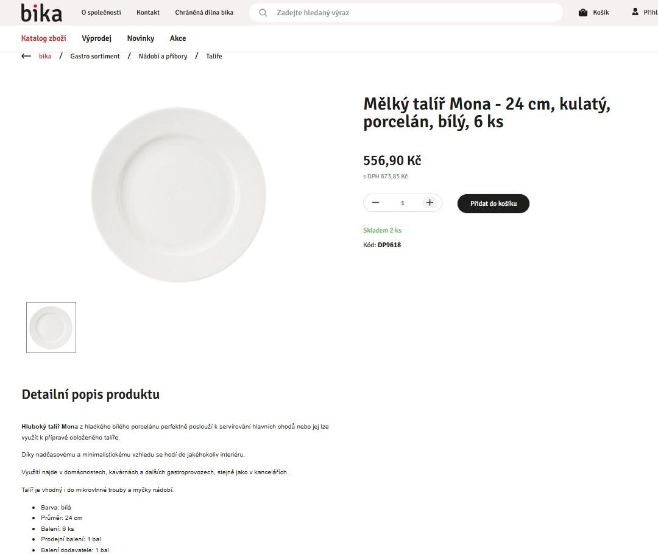The image size is (658, 554).
Task: Navigate to Nádobí a příbory breadcrumb
Action: pos(163,56)
